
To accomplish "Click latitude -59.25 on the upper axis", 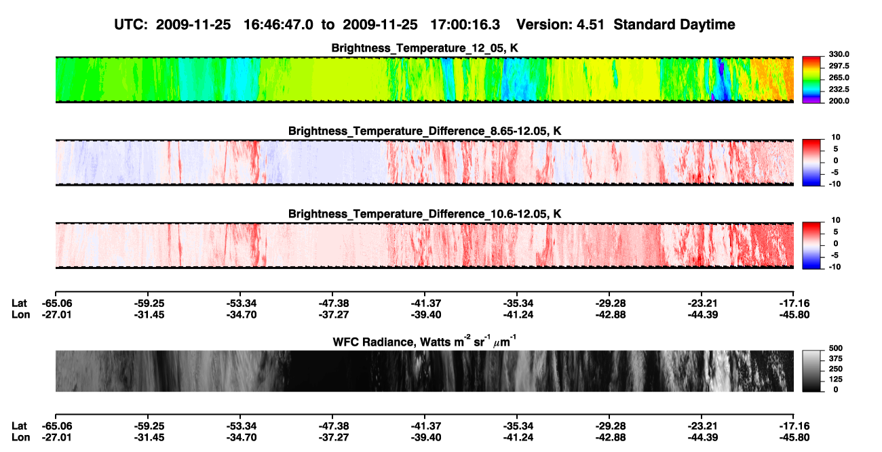I will pyautogui.click(x=149, y=303).
